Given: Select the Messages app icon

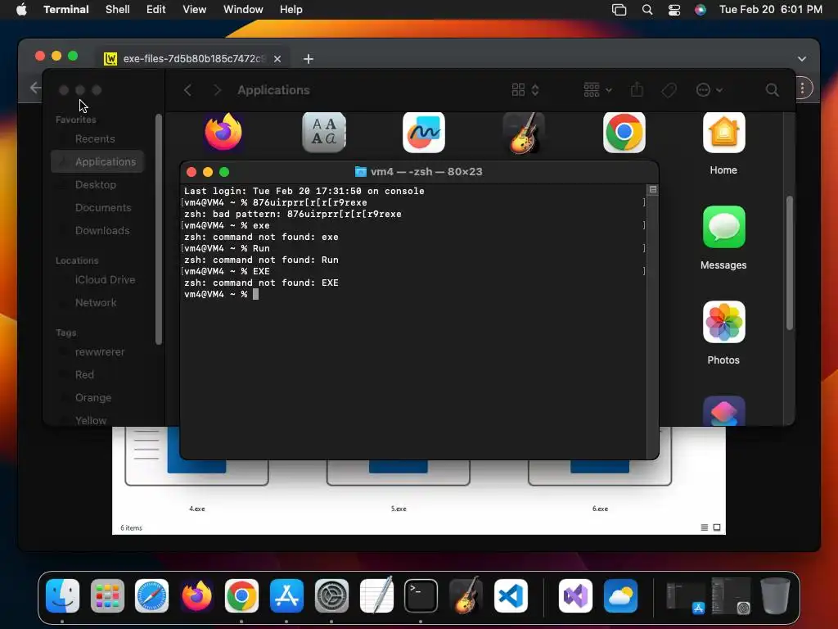Looking at the screenshot, I should tap(723, 228).
